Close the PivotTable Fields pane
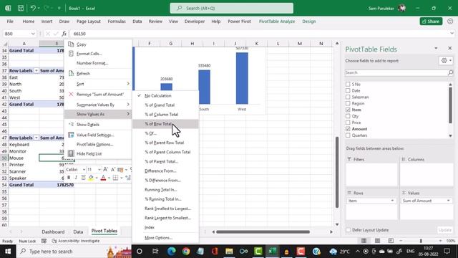Screen dimensions: 458x258 (450, 48)
